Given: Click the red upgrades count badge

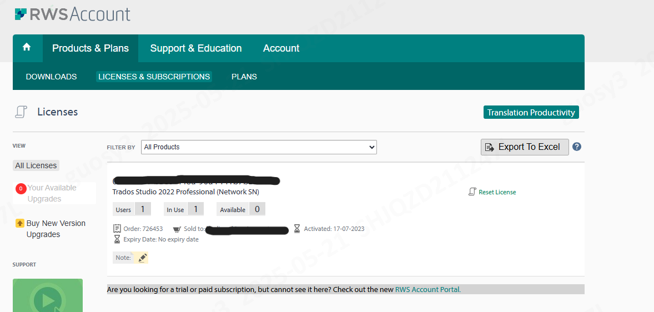Looking at the screenshot, I should [x=21, y=189].
